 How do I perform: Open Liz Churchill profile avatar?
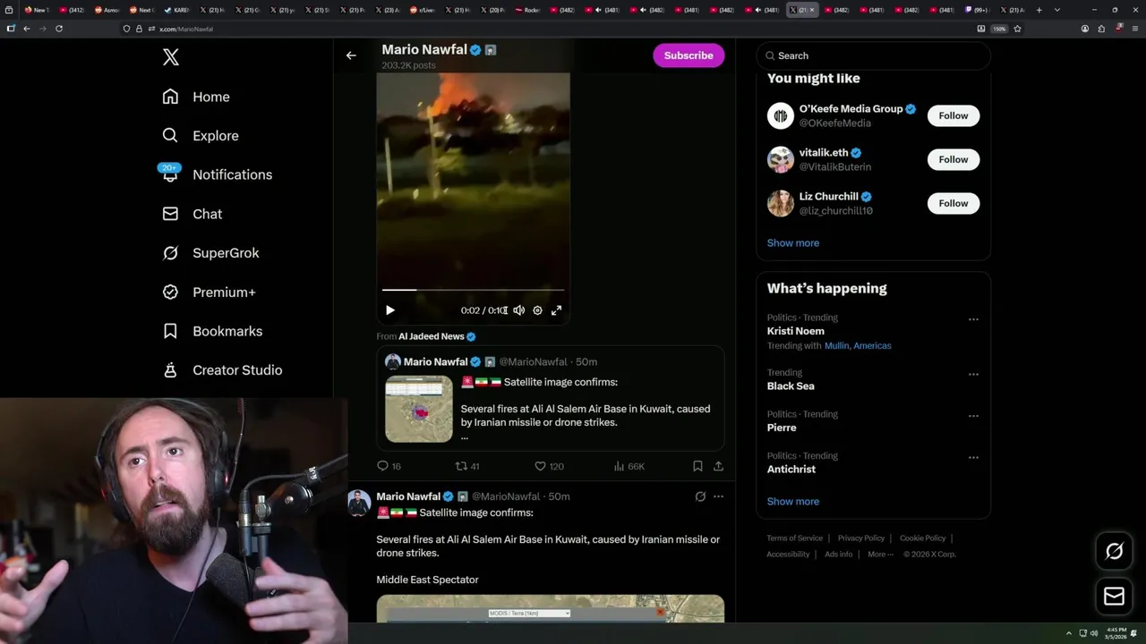[x=781, y=203]
